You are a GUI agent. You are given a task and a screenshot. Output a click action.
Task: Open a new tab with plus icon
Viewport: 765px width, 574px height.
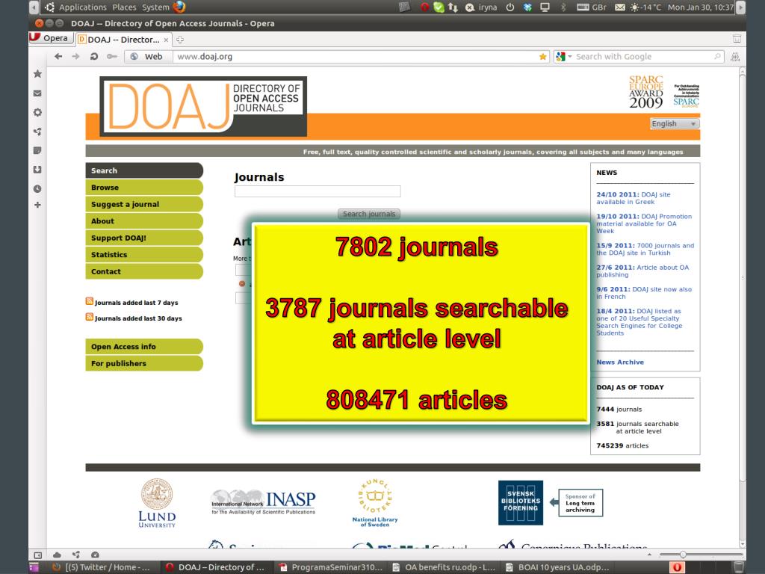click(180, 40)
